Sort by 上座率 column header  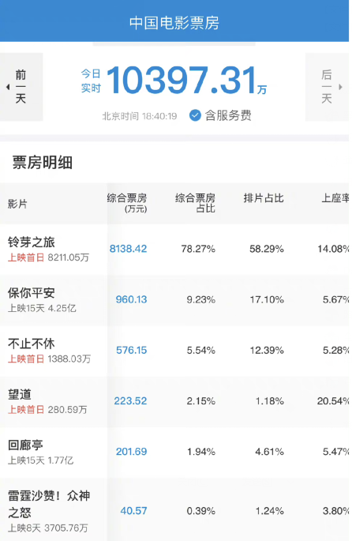tap(335, 198)
